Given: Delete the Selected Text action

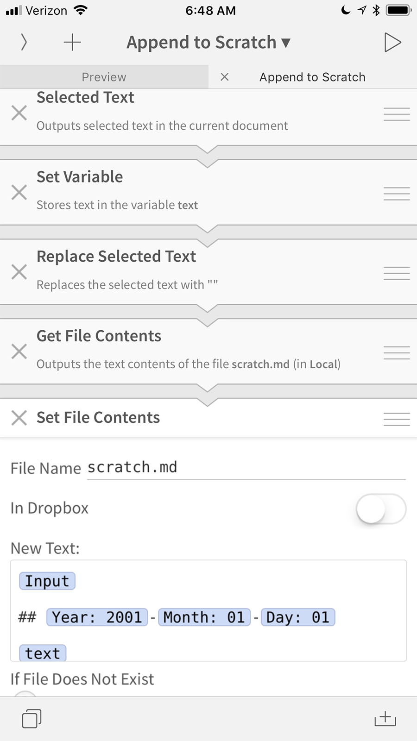Looking at the screenshot, I should click(19, 113).
